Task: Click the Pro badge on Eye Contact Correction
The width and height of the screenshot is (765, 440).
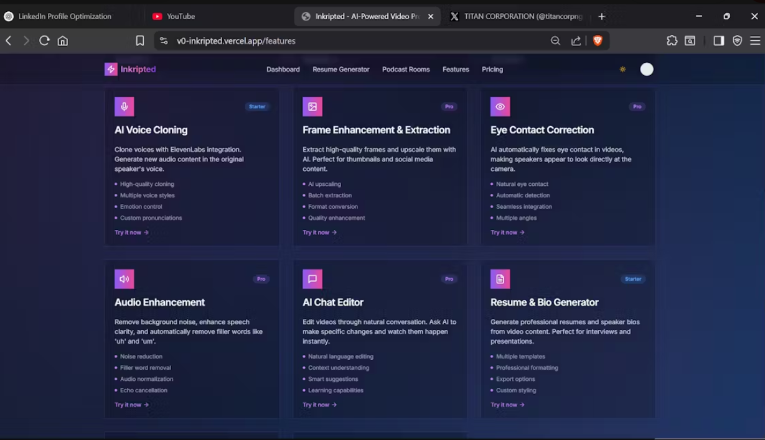Action: coord(637,107)
